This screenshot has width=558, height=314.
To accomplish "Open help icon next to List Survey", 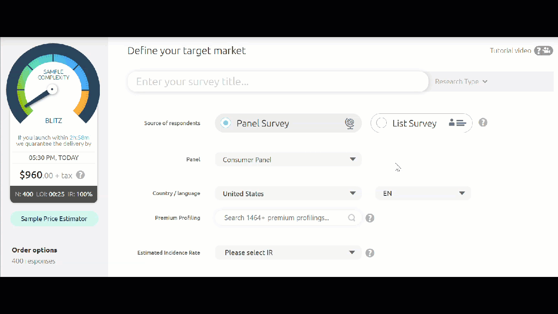I will pyautogui.click(x=483, y=123).
